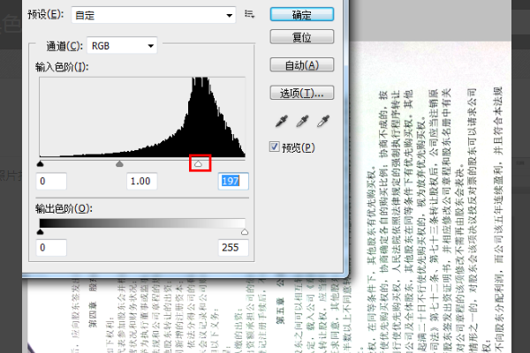Click the input black point slider handle
Image resolution: width=530 pixels, height=353 pixels.
(x=40, y=163)
